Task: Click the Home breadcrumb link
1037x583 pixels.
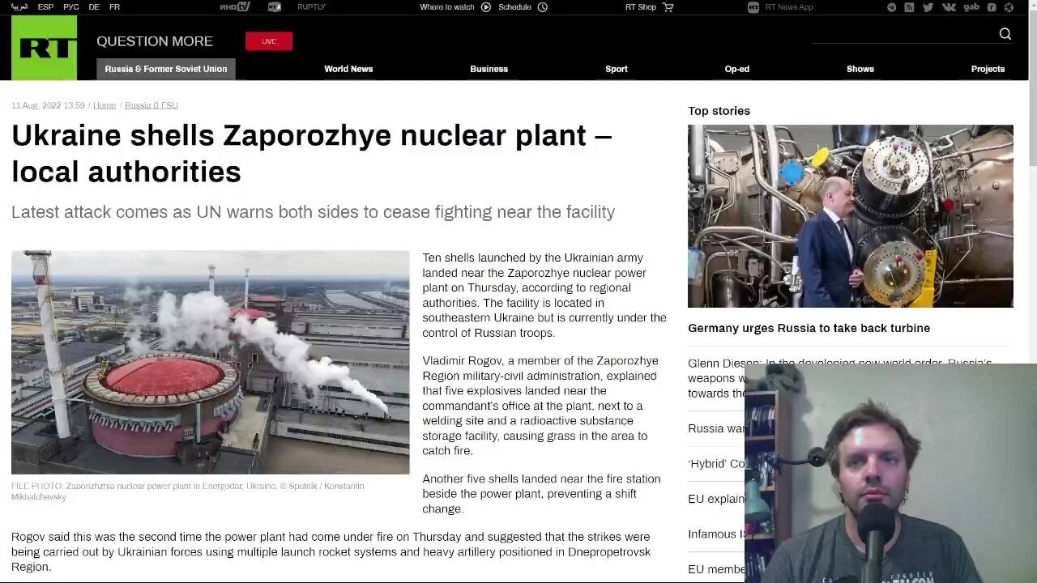Action: [105, 105]
